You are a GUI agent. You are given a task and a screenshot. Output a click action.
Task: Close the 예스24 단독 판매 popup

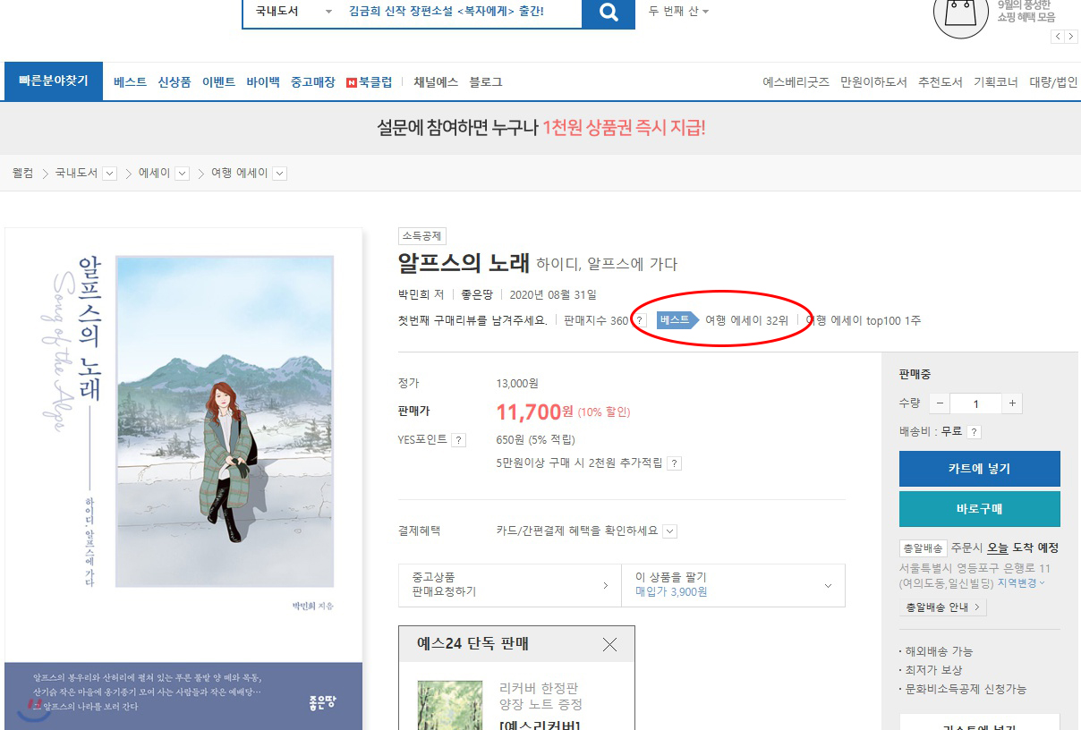tap(609, 644)
